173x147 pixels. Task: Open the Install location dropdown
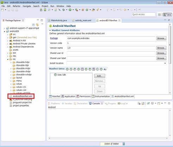tap(165, 63)
